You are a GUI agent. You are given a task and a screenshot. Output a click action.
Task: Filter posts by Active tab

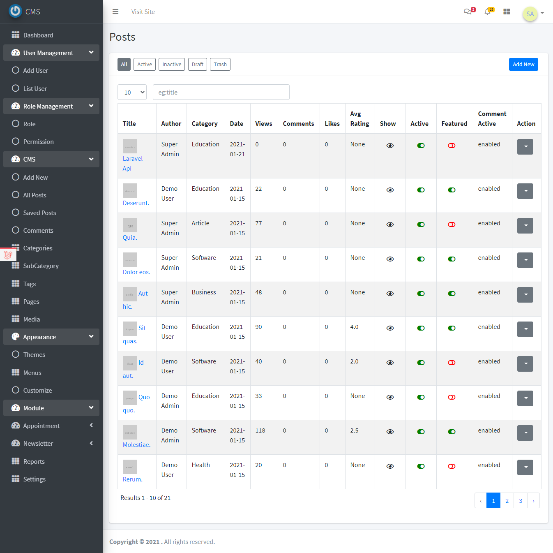click(145, 64)
